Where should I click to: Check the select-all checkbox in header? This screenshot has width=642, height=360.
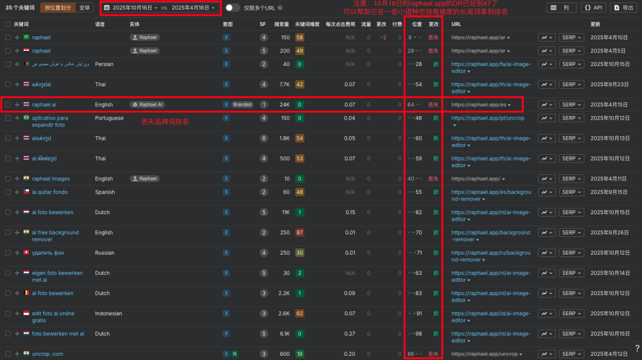pyautogui.click(x=8, y=24)
